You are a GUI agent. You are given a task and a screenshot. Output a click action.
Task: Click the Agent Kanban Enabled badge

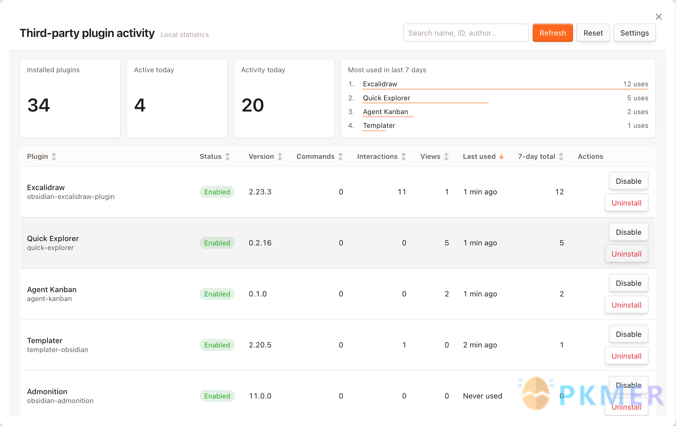(x=217, y=294)
